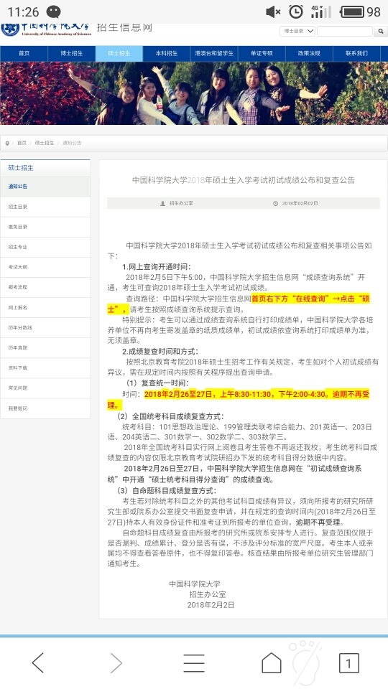Click 联系我们 in the navigation bar
The image size is (388, 689).
click(x=357, y=54)
